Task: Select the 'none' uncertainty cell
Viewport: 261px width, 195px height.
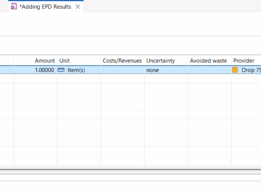Action: pyautogui.click(x=166, y=70)
